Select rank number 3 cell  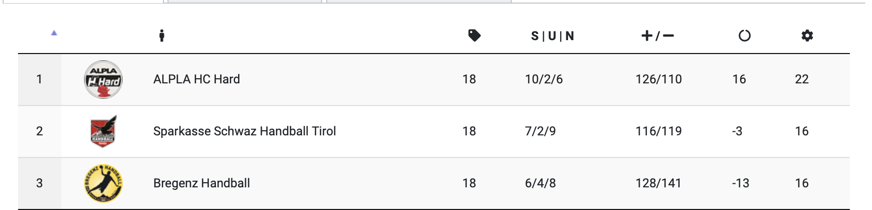[39, 183]
